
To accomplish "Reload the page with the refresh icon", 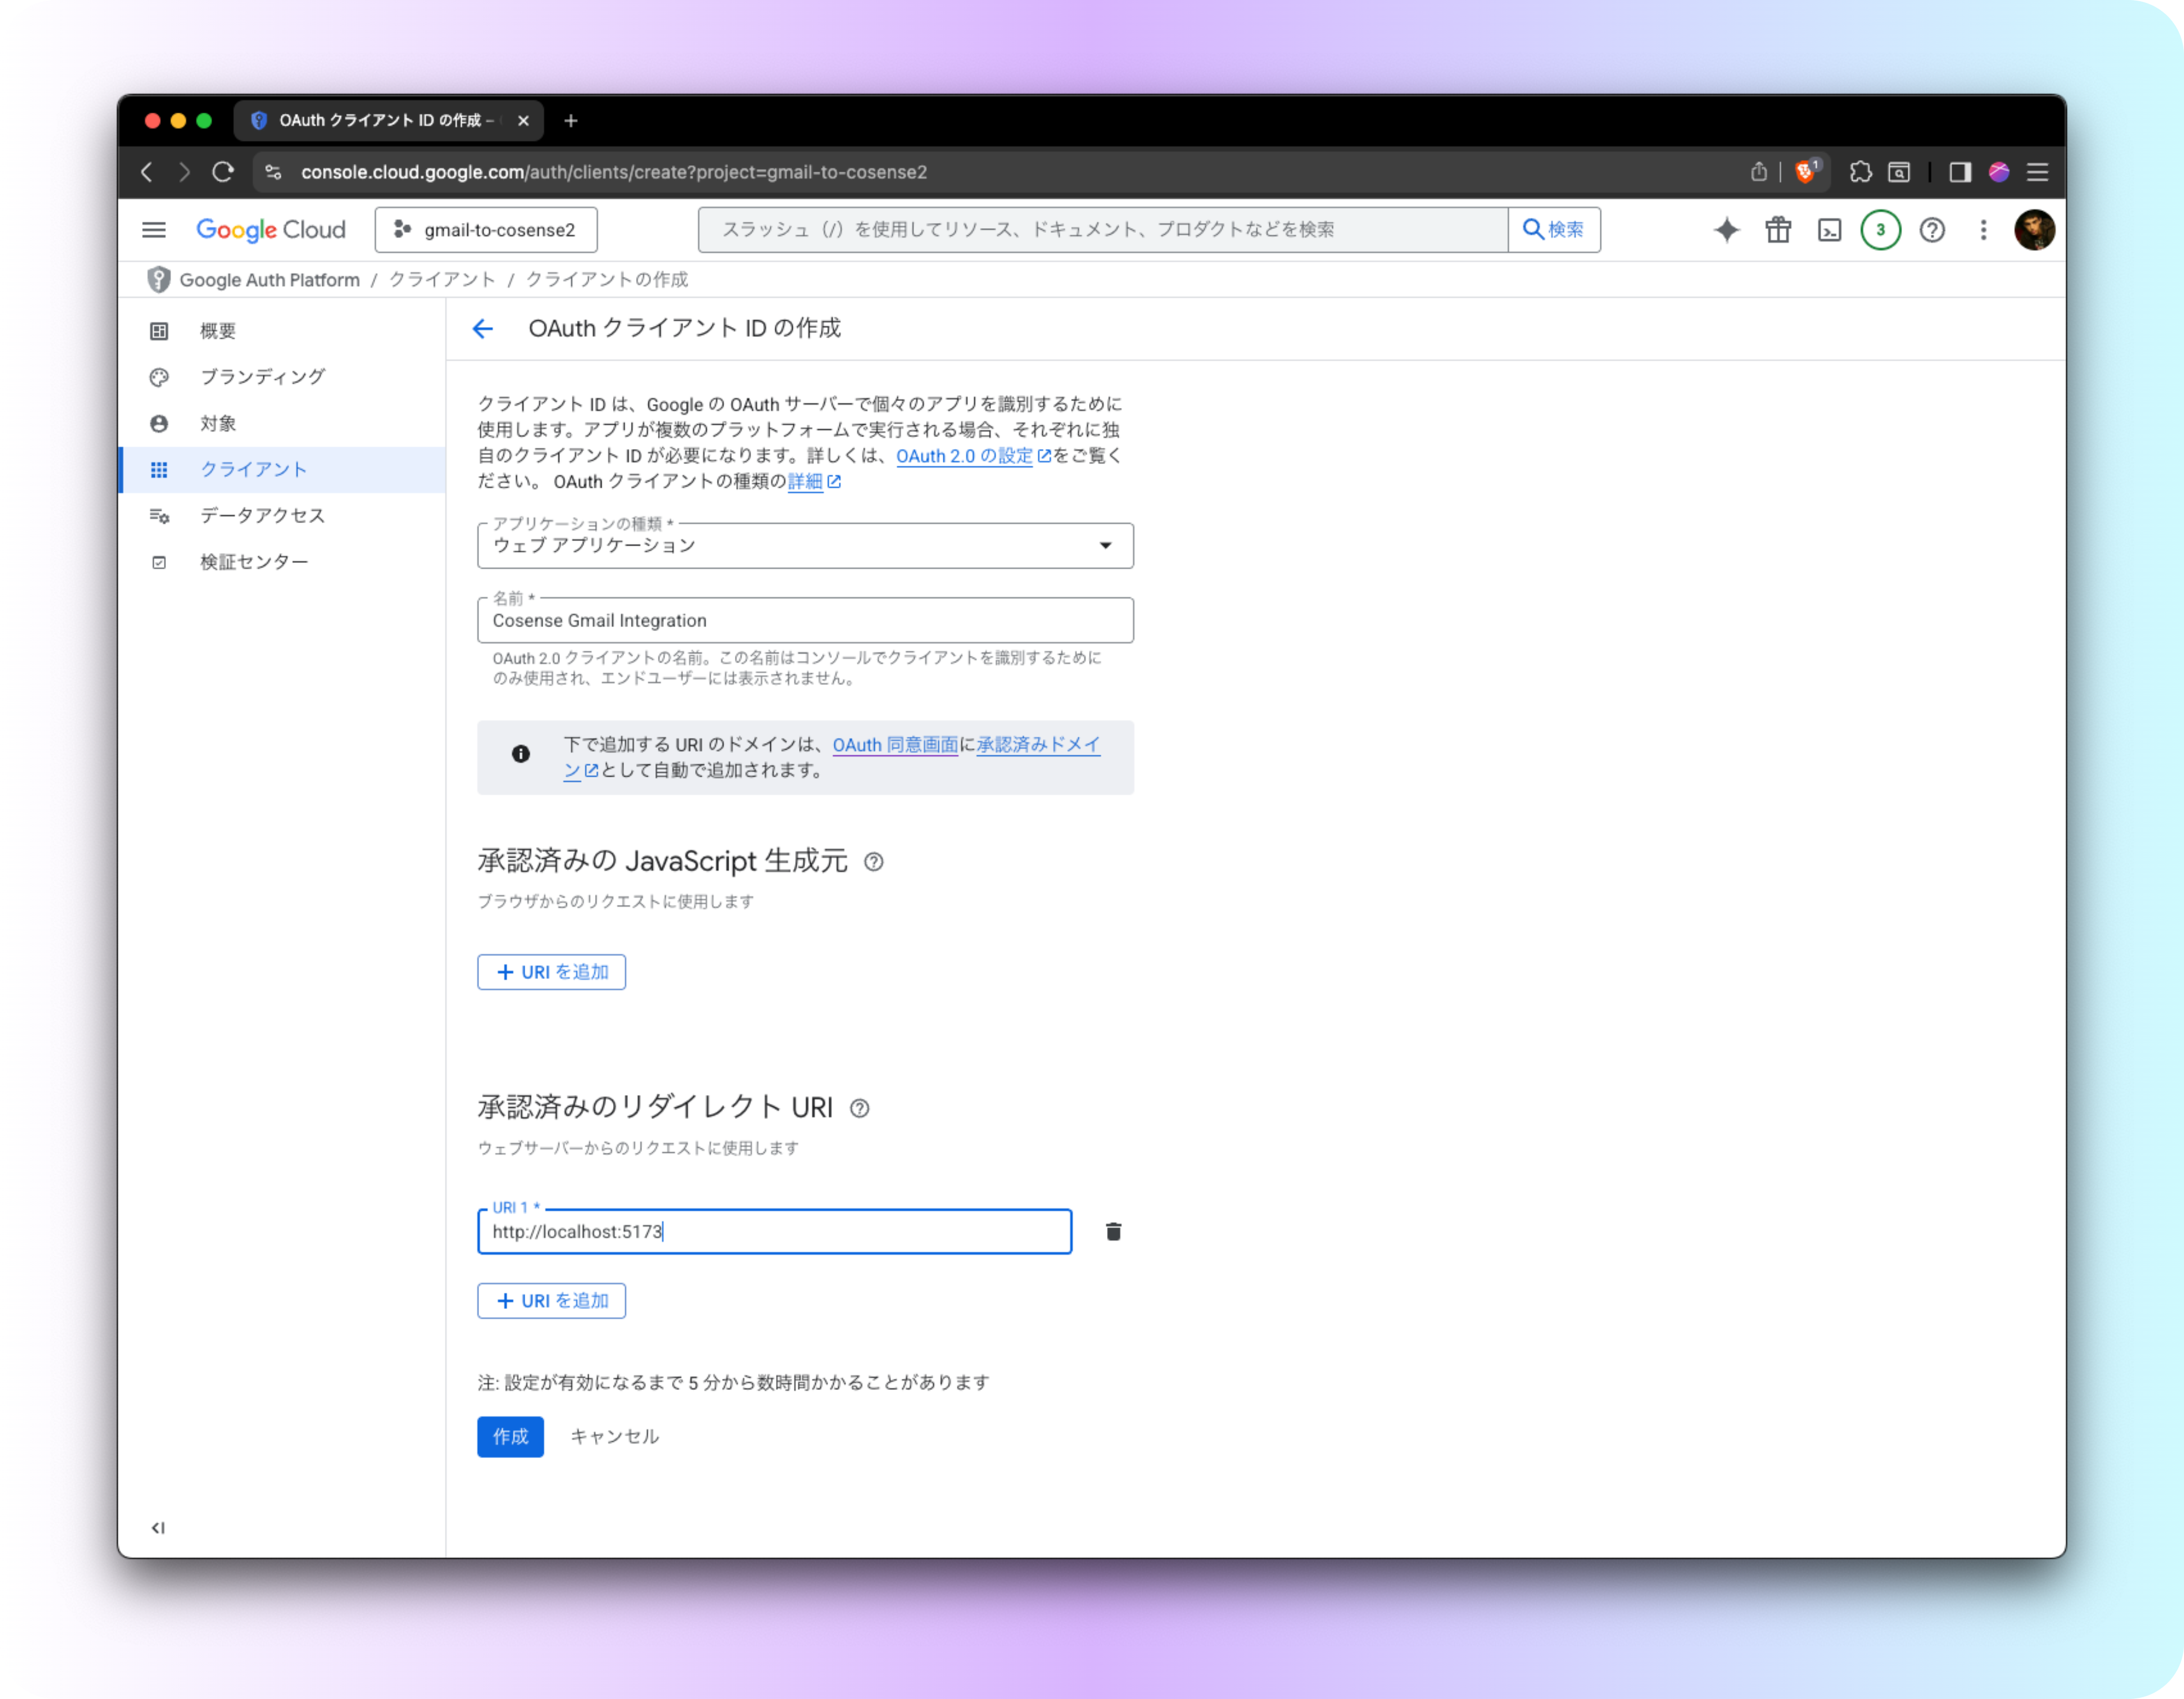I will 223,172.
